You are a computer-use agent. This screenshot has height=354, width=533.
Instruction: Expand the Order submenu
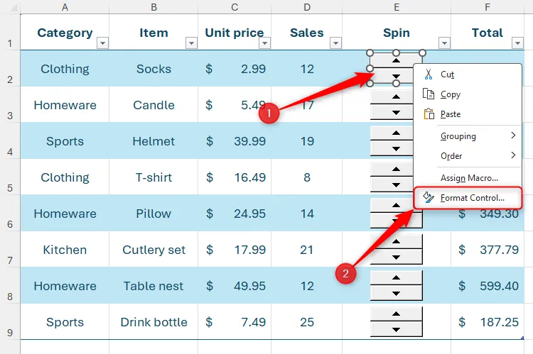[x=468, y=155]
